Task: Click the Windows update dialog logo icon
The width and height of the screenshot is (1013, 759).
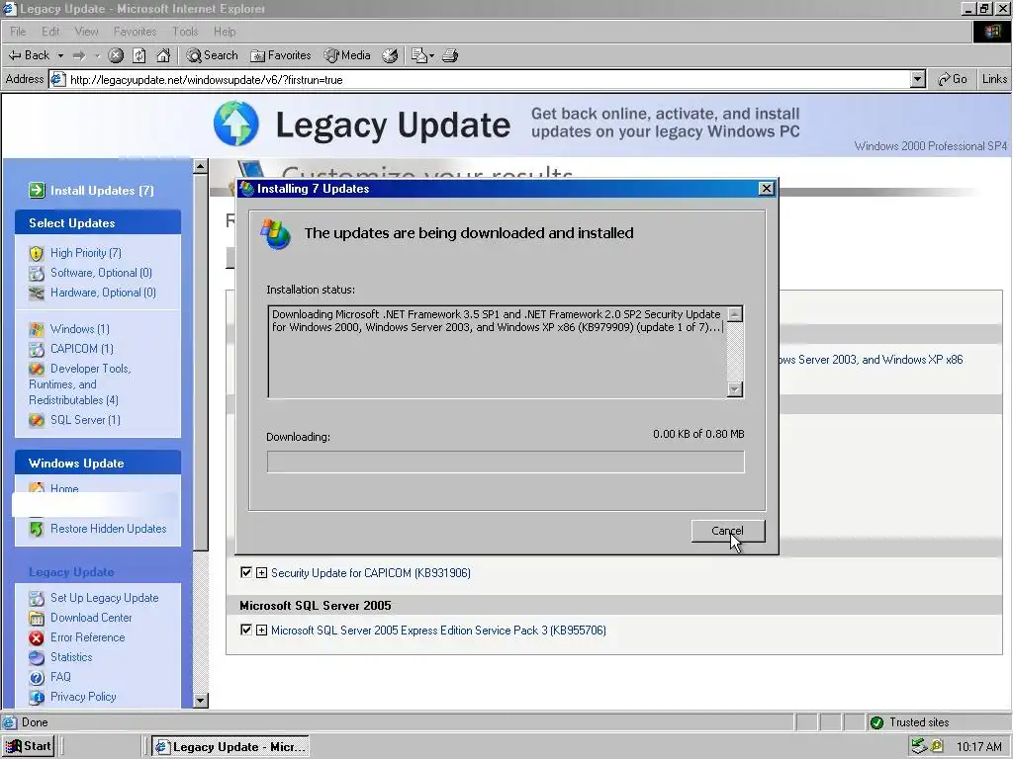Action: [x=275, y=233]
